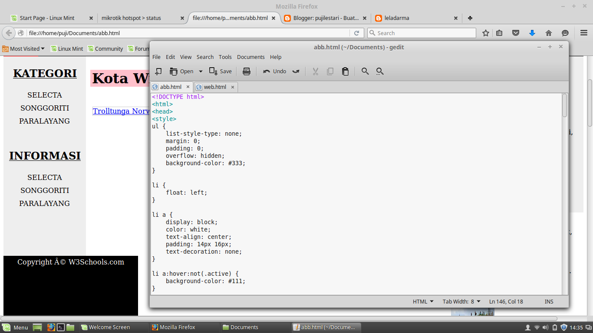The height and width of the screenshot is (333, 593).
Task: Open Find and Replace icon
Action: 380,71
